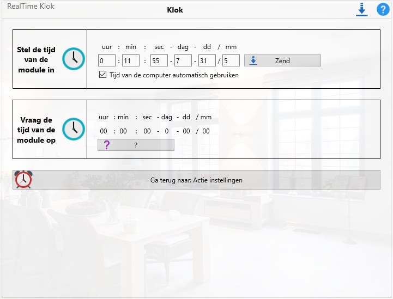Screen dimensions: 393x299
Task: Go back to Actie instellingen
Action: (196, 180)
